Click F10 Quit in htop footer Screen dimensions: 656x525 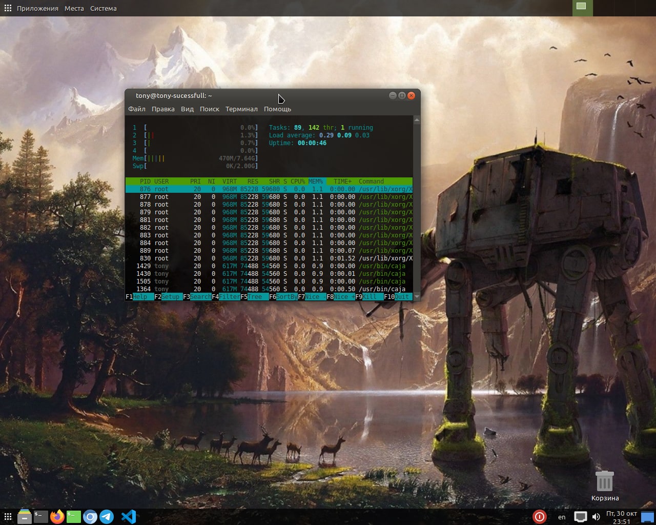pos(398,297)
